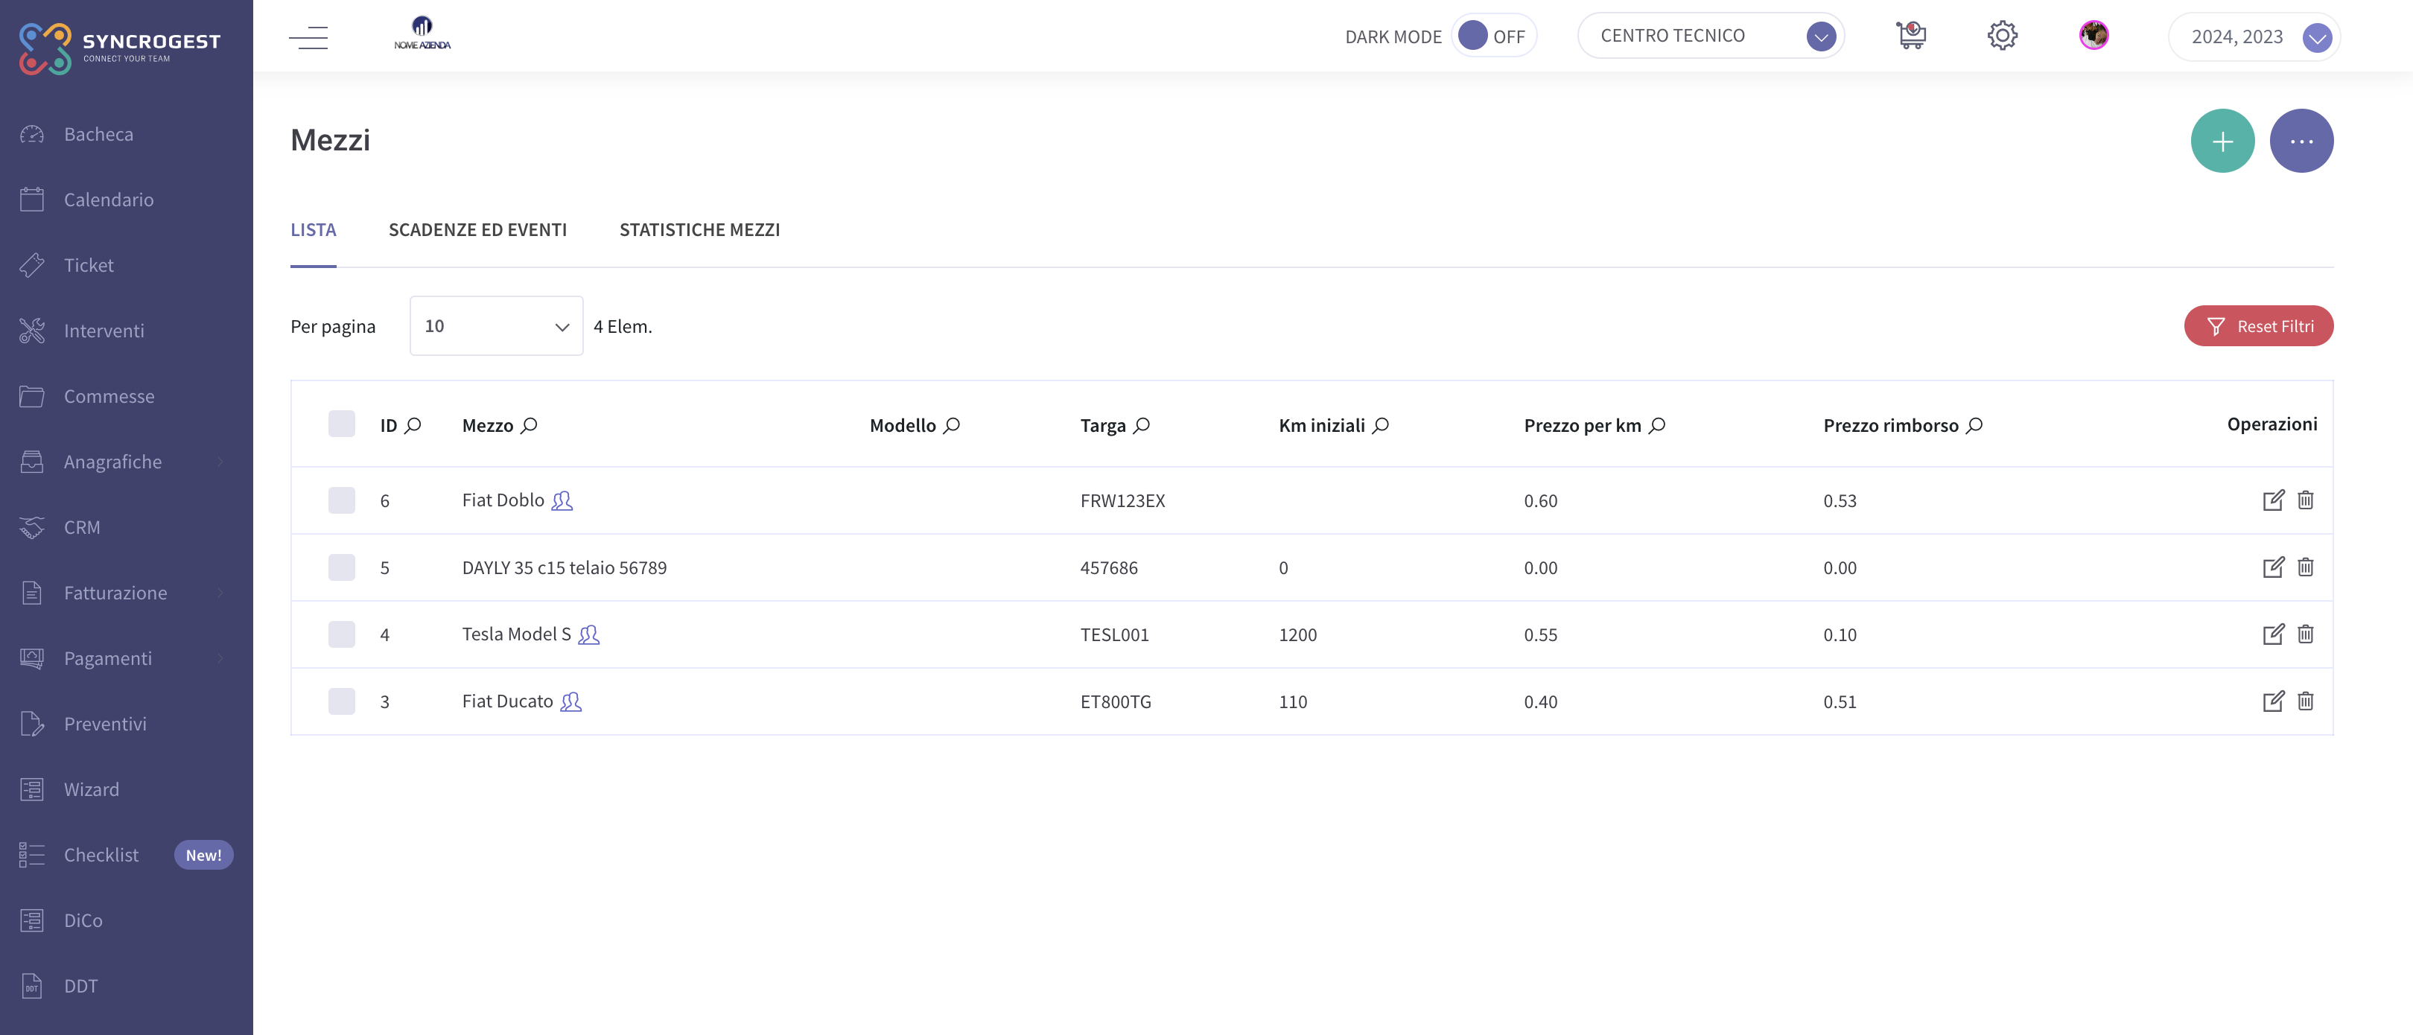Toggle Dark Mode switch
Viewport: 2413px width, 1035px height.
click(x=1493, y=36)
